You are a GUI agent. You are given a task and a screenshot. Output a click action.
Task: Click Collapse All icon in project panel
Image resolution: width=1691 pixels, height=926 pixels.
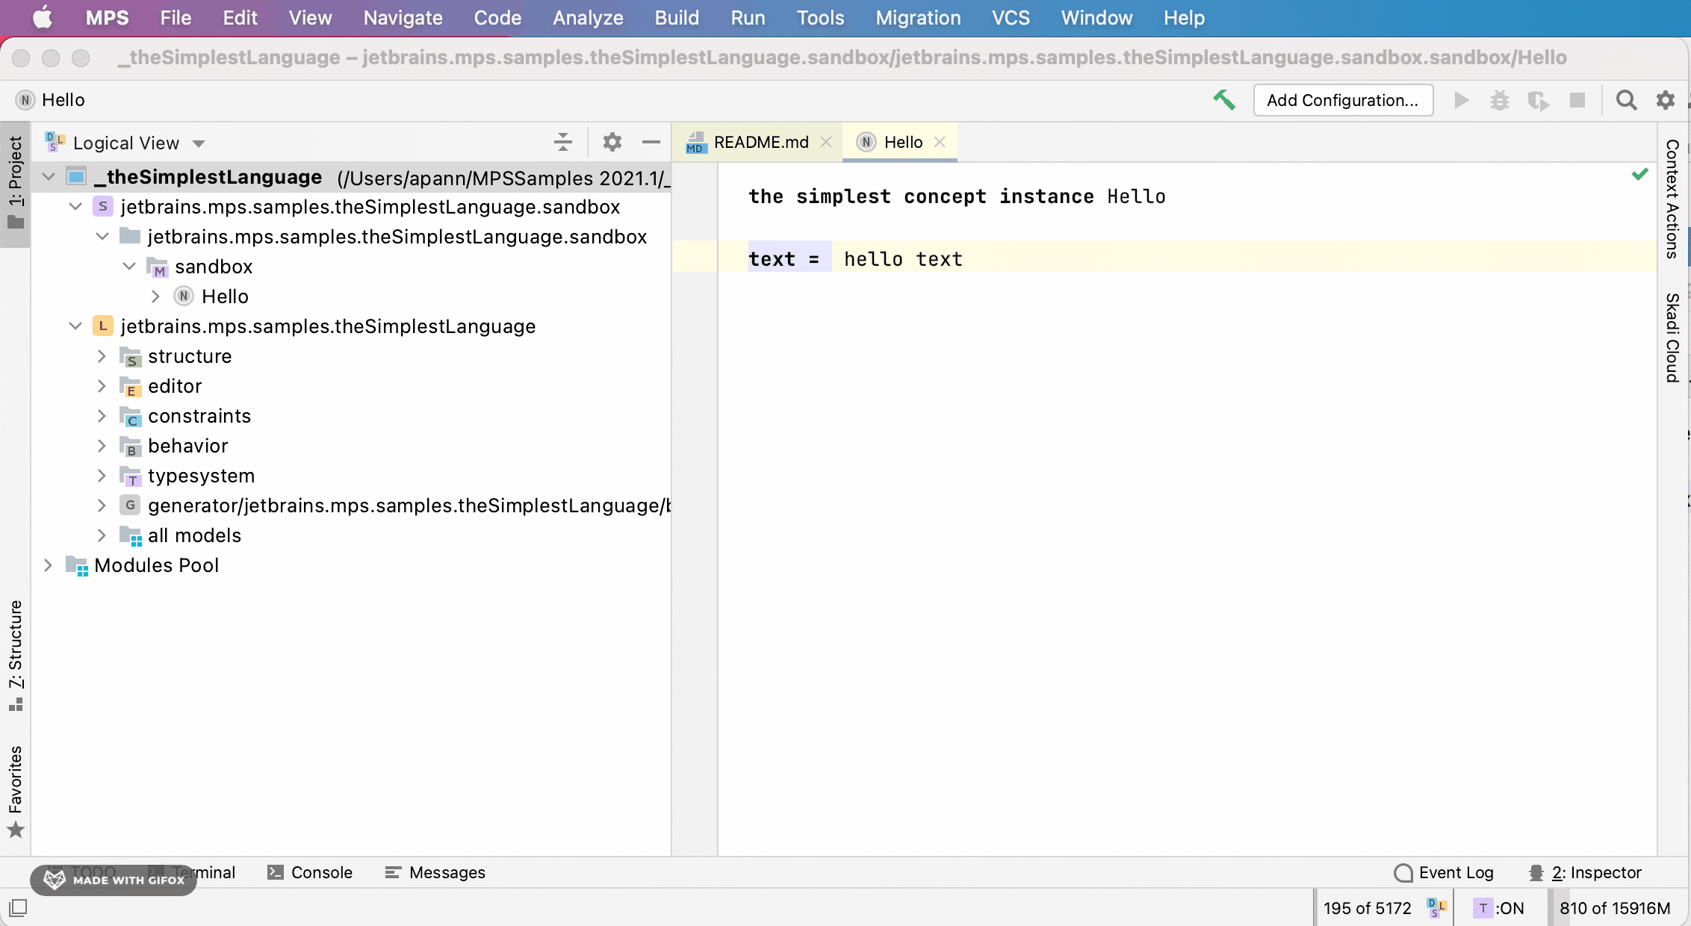pyautogui.click(x=563, y=142)
